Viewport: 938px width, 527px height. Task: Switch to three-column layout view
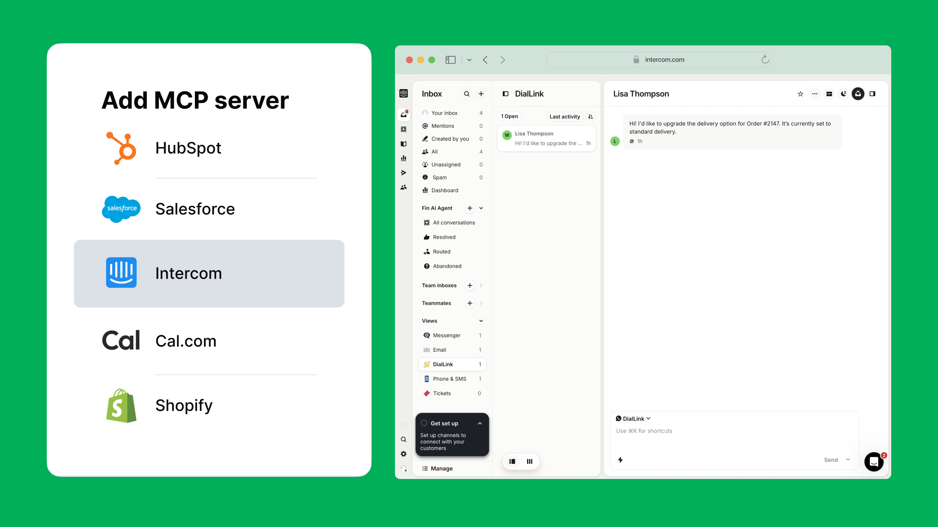530,461
